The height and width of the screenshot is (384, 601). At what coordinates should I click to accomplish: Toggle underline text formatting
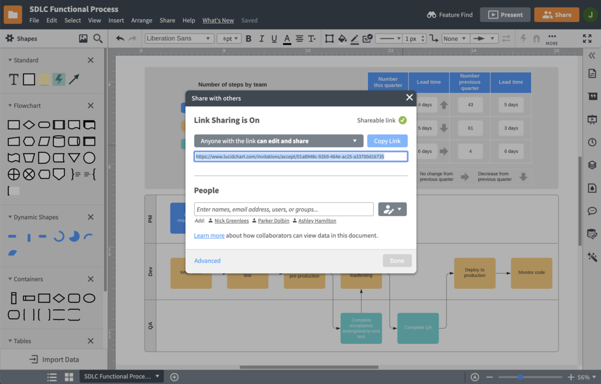(273, 38)
